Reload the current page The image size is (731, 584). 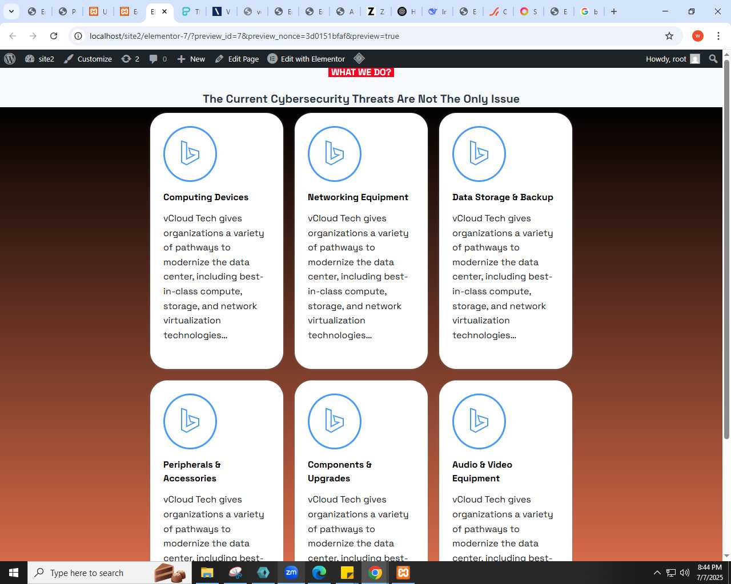tap(54, 36)
